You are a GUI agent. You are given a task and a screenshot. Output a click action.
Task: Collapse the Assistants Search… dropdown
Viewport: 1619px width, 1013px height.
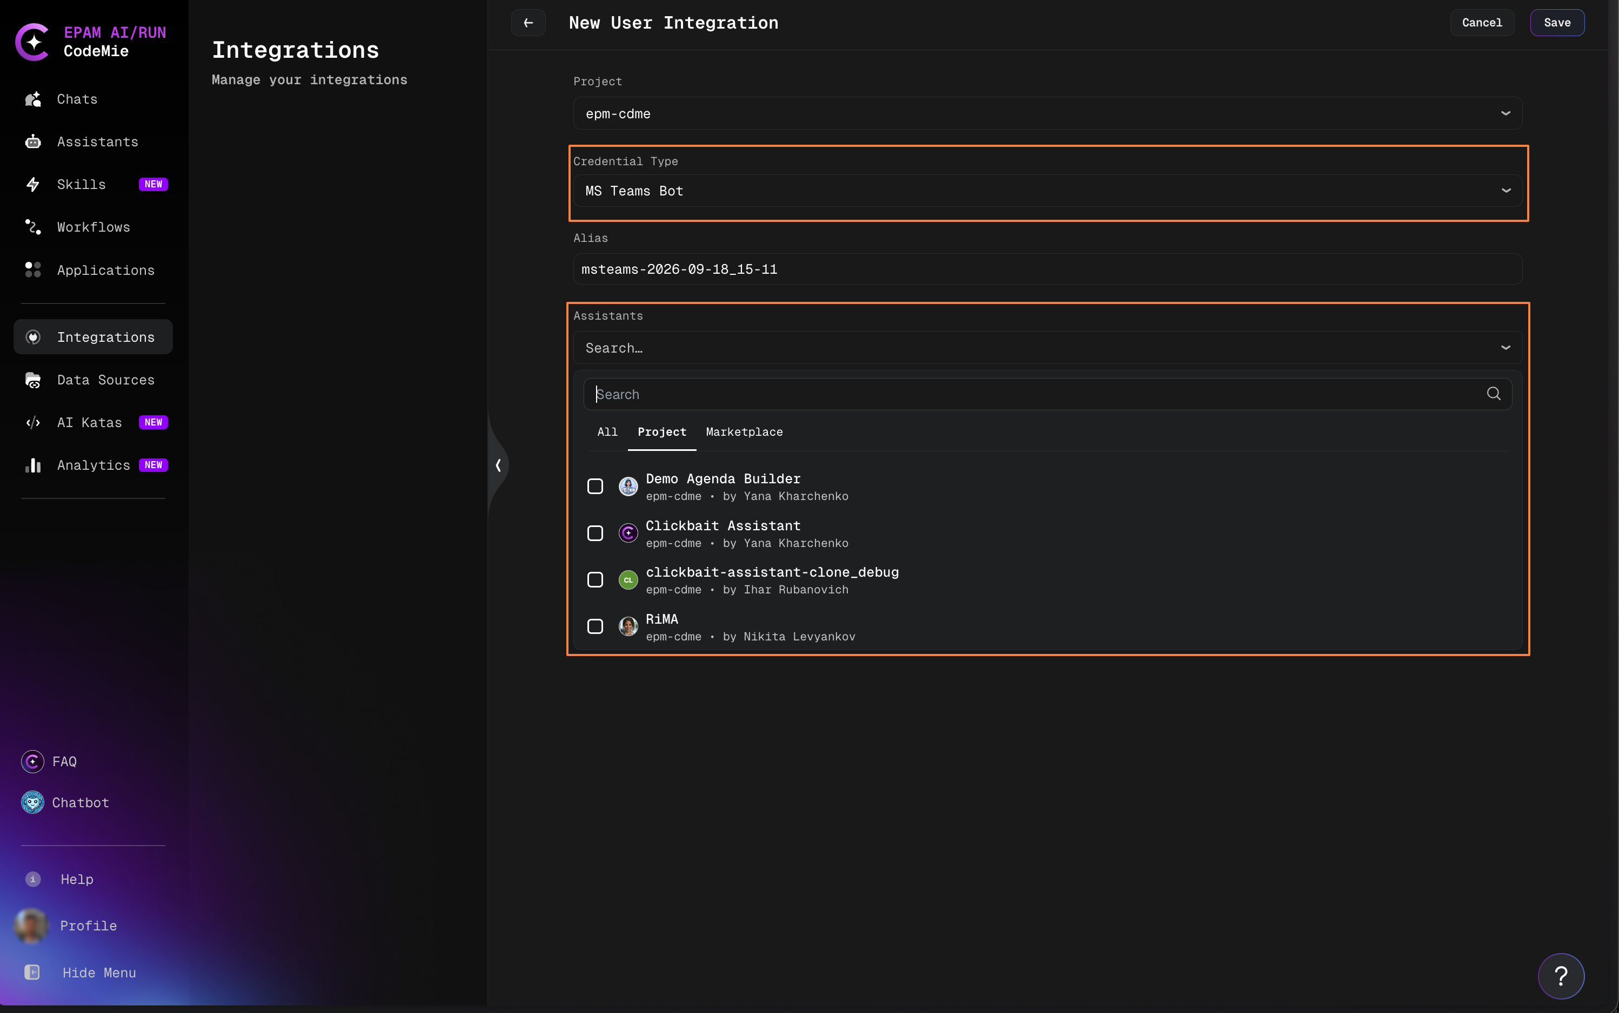pyautogui.click(x=1047, y=348)
